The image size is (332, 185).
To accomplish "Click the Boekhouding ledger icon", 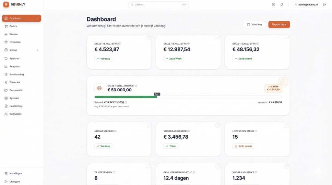I will tap(6, 74).
